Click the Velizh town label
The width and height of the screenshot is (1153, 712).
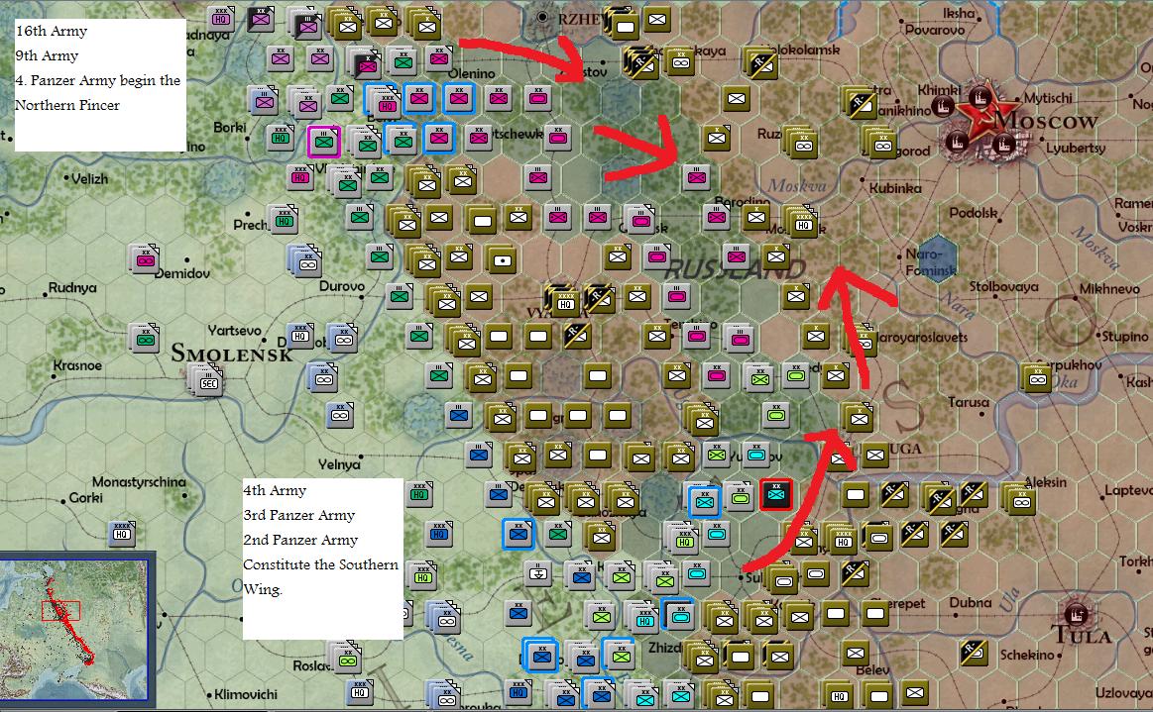(89, 178)
